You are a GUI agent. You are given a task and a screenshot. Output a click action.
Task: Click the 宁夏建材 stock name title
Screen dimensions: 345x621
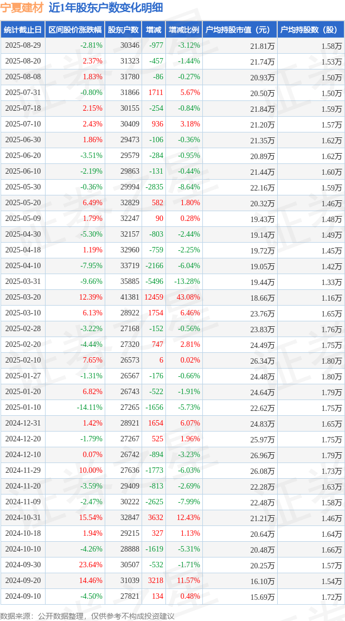[x=21, y=8]
